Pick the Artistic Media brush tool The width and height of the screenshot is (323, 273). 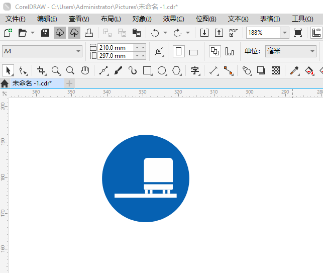118,70
